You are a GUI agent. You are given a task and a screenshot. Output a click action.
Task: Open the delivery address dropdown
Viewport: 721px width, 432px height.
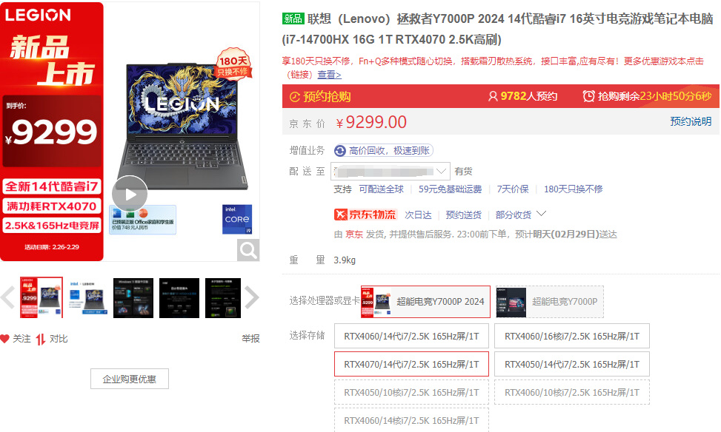(390, 171)
